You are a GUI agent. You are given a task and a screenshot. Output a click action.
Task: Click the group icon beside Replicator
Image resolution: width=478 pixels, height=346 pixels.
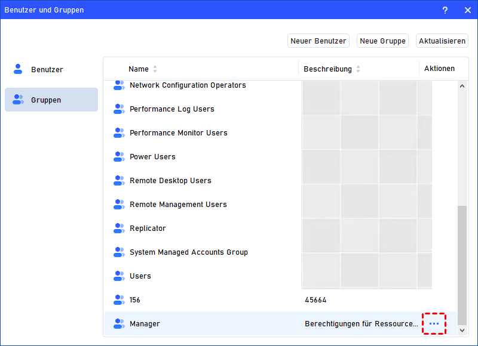point(119,228)
